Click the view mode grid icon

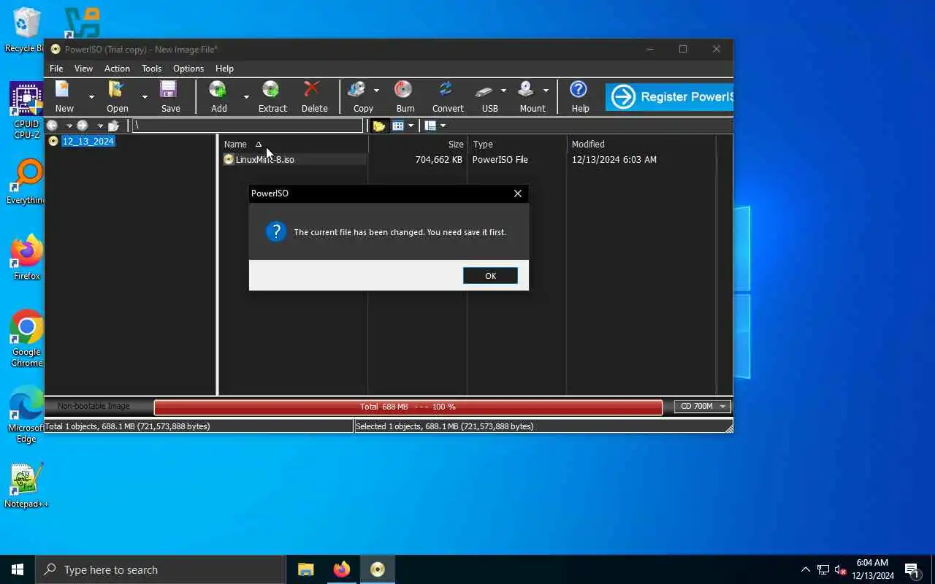pyautogui.click(x=398, y=126)
